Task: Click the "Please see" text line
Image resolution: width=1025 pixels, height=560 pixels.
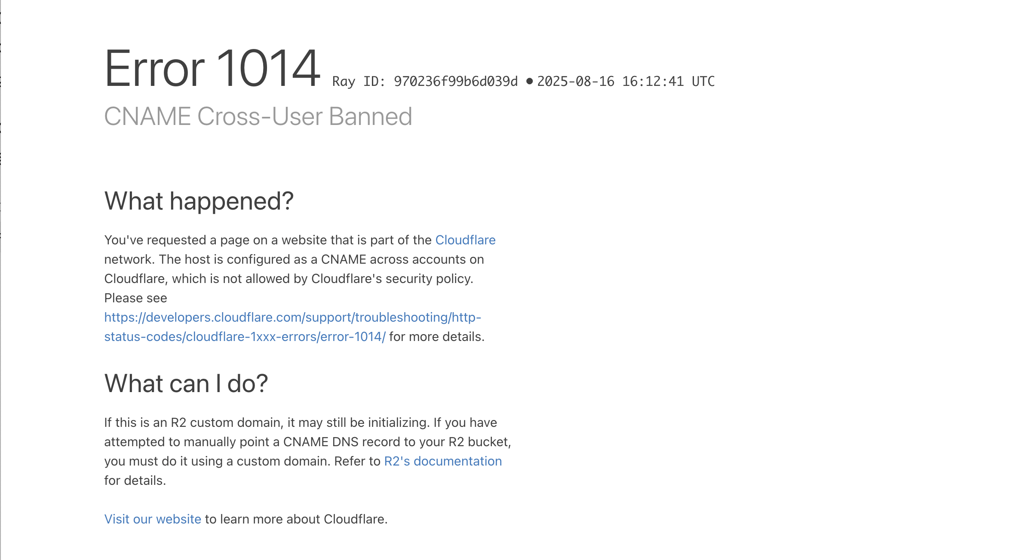Action: (x=135, y=298)
